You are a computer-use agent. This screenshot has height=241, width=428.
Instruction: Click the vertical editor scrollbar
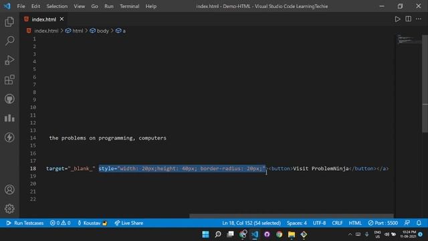425,83
